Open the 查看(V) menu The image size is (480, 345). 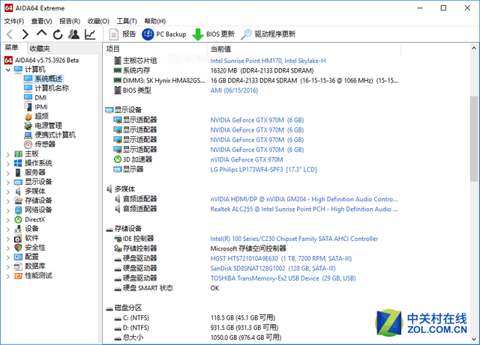pos(42,21)
